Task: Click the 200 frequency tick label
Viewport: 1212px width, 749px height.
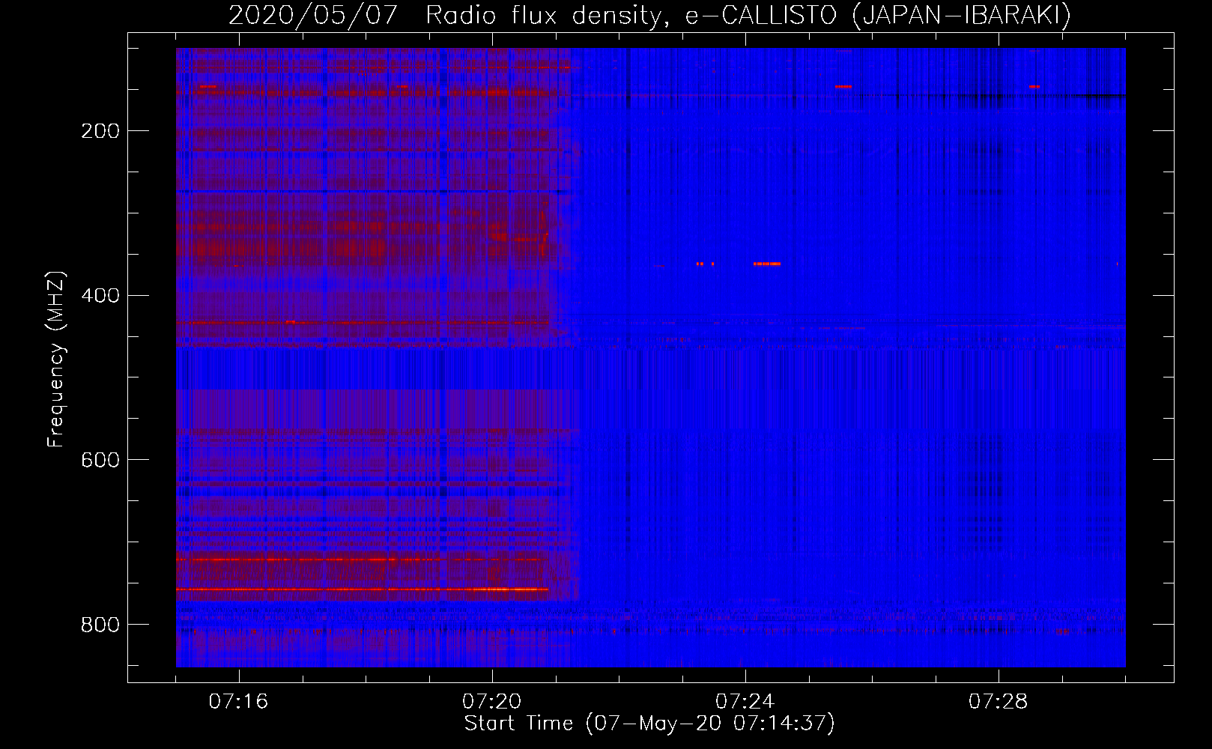Action: 100,131
